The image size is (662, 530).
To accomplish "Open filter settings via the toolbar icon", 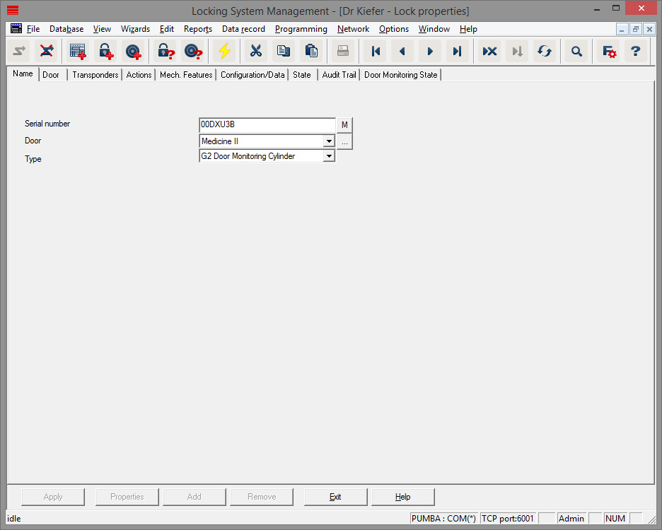I will (607, 51).
